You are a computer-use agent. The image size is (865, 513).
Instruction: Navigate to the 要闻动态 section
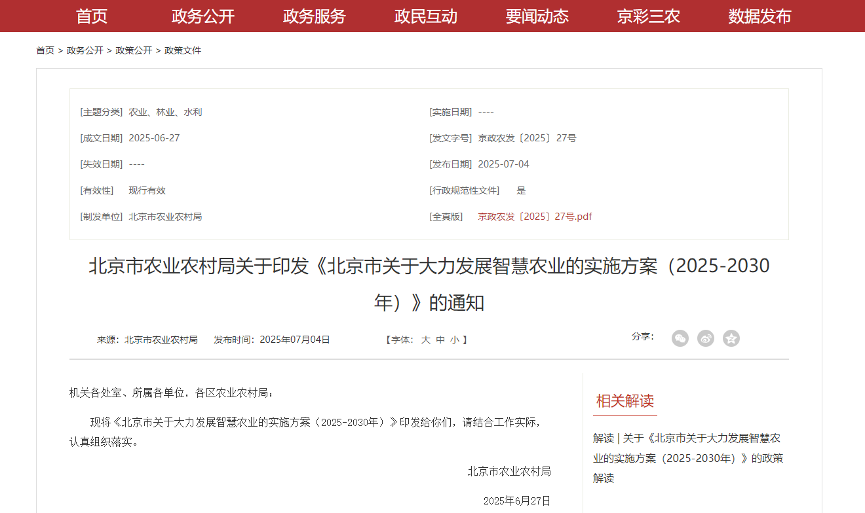537,16
